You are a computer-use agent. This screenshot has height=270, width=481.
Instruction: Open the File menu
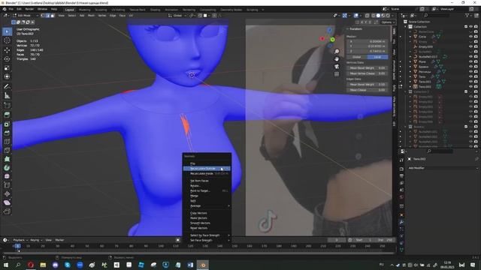point(11,9)
